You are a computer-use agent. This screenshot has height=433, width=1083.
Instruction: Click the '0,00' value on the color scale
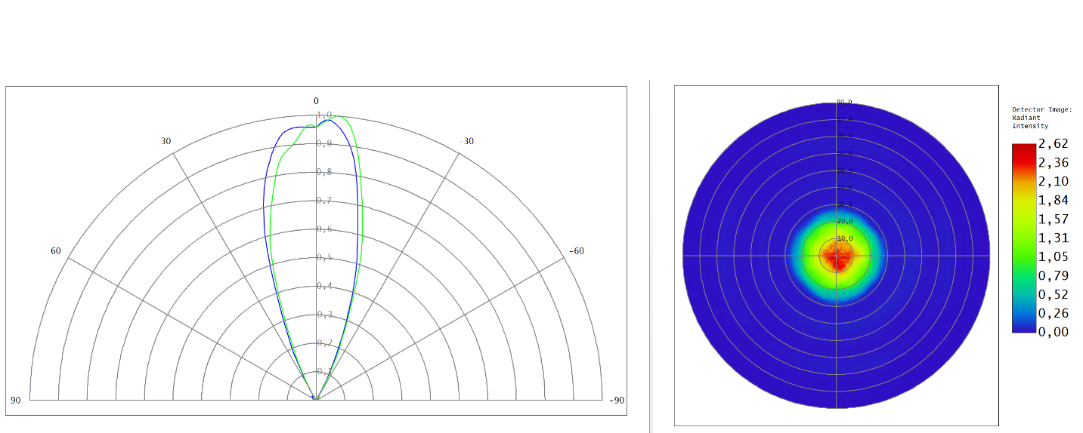point(1054,332)
